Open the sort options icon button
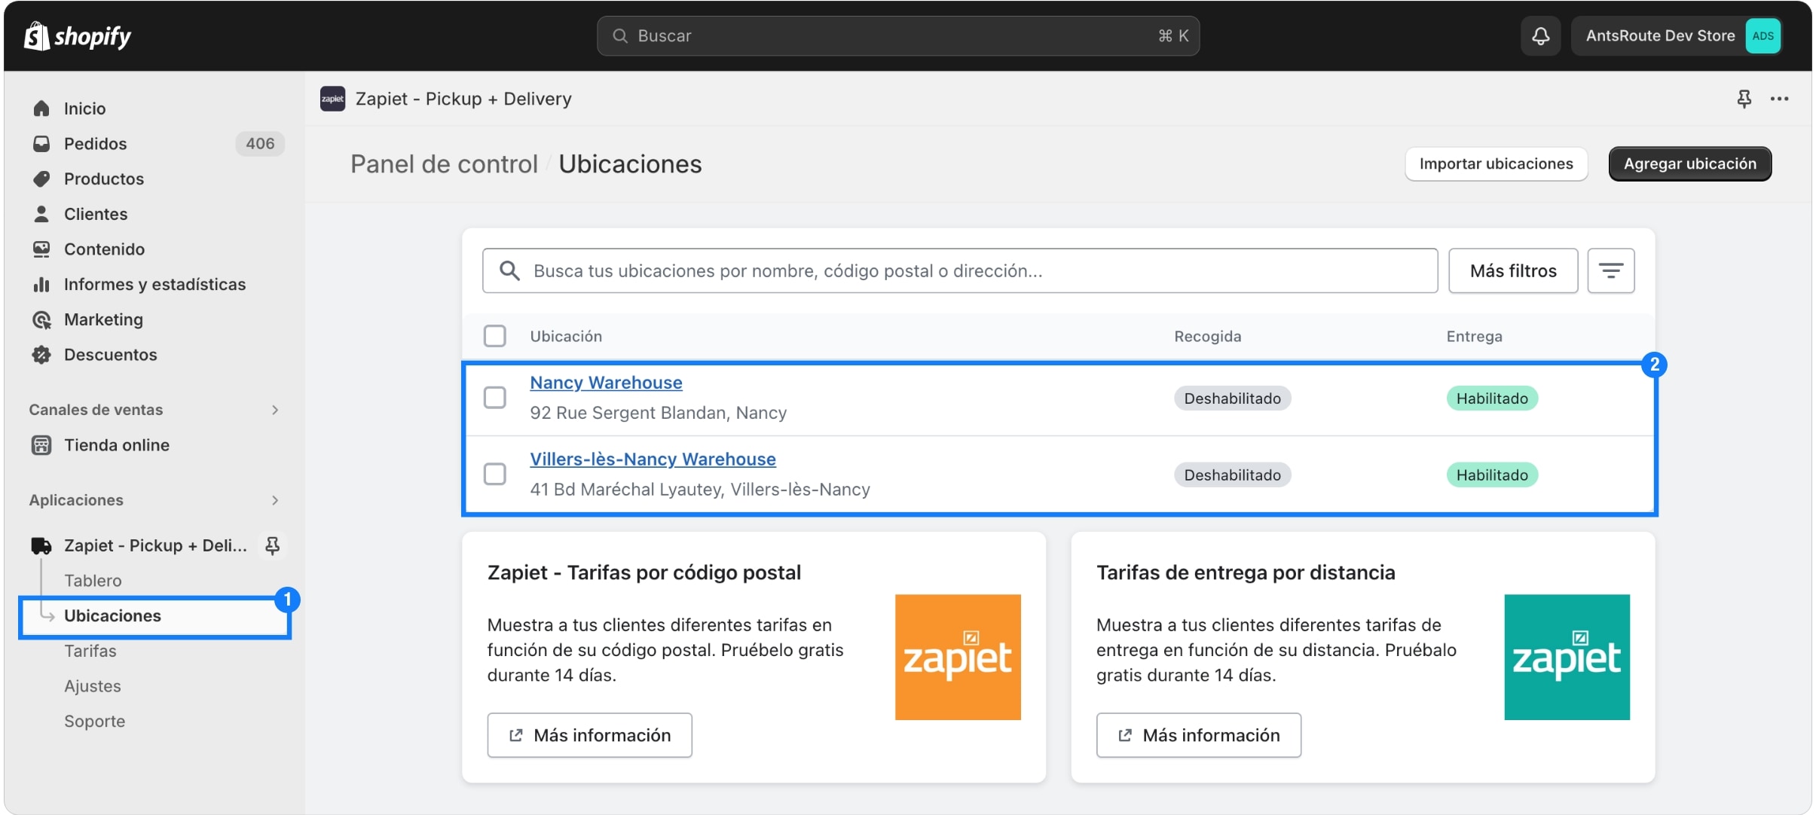 (1610, 270)
